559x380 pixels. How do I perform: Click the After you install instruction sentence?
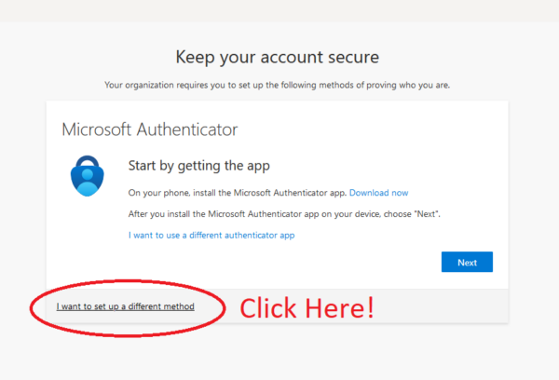coord(284,214)
